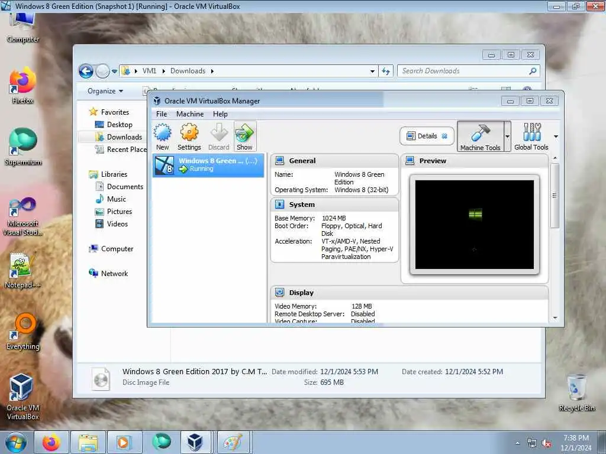
Task: Click the VirtualBox taskbar icon
Action: coord(195,442)
